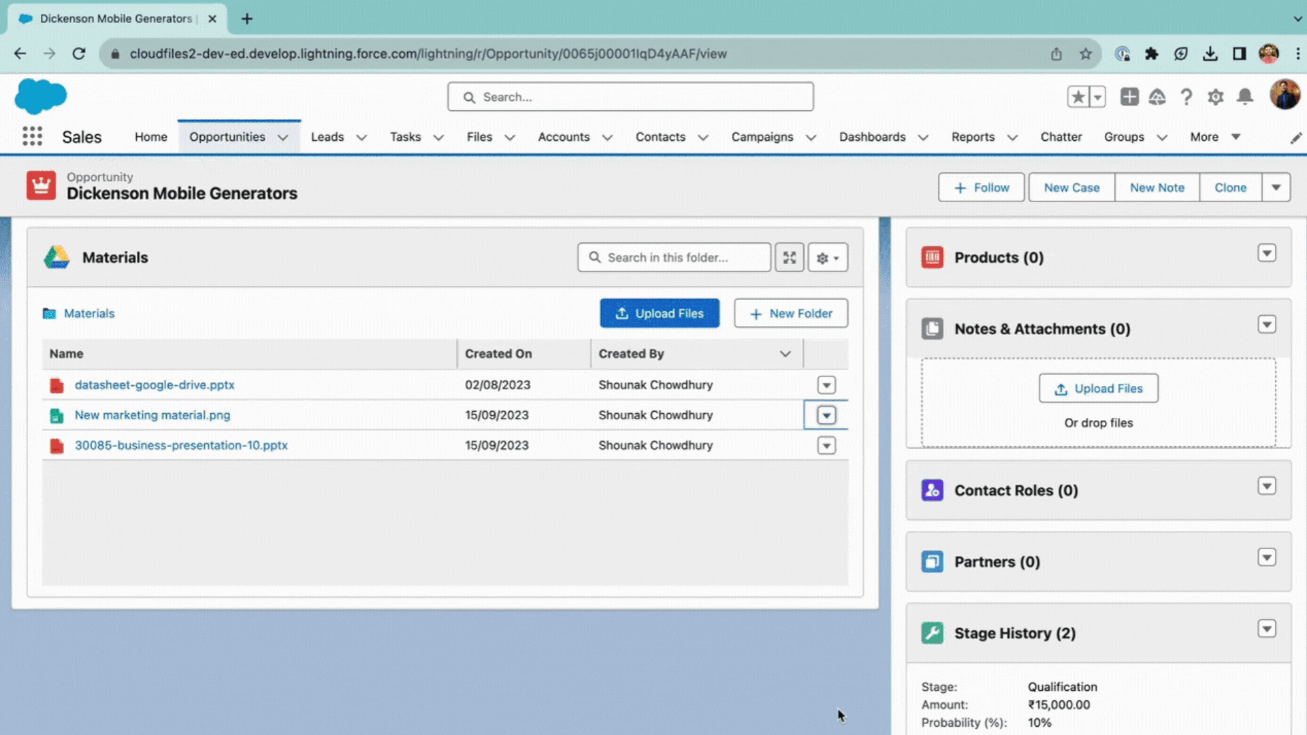Viewport: 1307px width, 735px height.
Task: Click the Search in this folder input
Action: coord(674,257)
